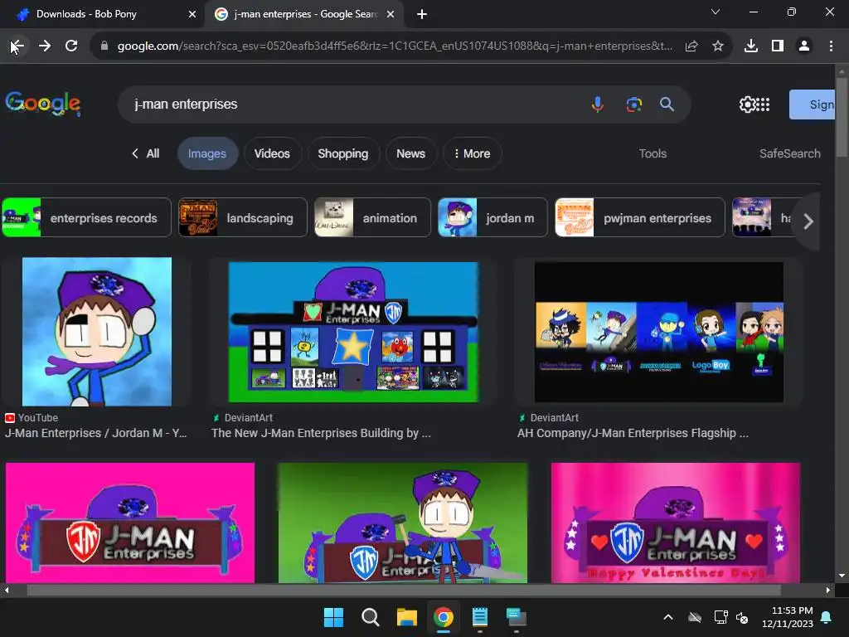Click the Google logo
Image resolution: width=849 pixels, height=637 pixels.
tap(43, 103)
